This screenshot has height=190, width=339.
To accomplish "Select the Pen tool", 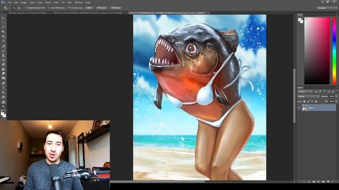I will pyautogui.click(x=3, y=83).
